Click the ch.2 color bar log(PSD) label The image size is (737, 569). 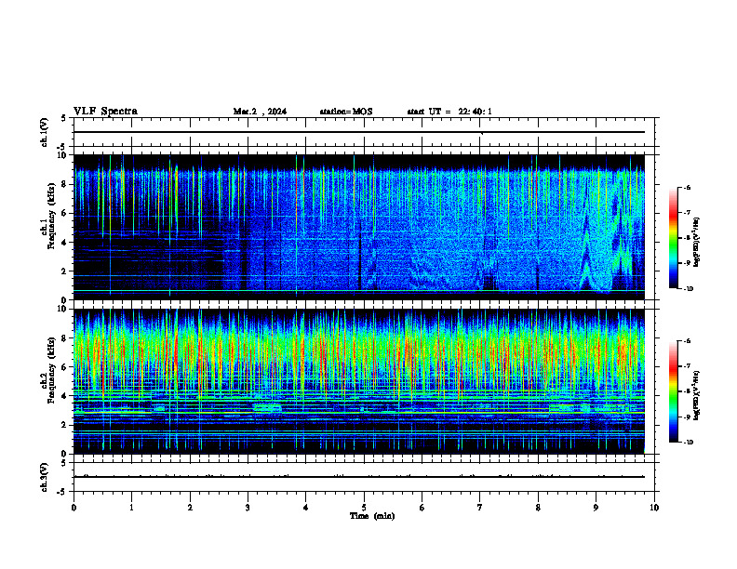tap(697, 395)
